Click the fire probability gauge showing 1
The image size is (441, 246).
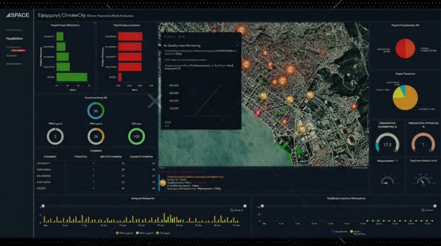coord(423,143)
